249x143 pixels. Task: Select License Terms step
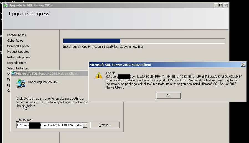16,35
